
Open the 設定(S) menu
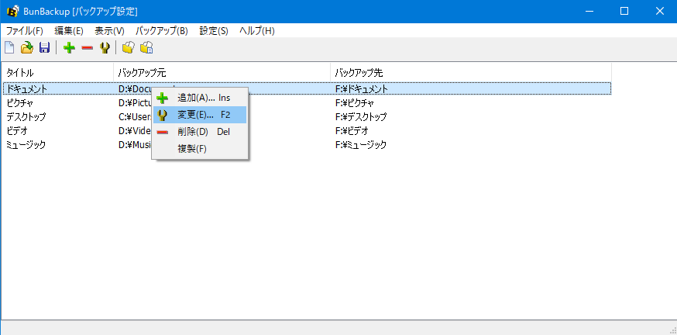point(214,31)
